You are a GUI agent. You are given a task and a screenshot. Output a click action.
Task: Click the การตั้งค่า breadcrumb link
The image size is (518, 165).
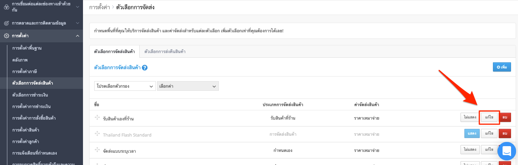coord(99,7)
